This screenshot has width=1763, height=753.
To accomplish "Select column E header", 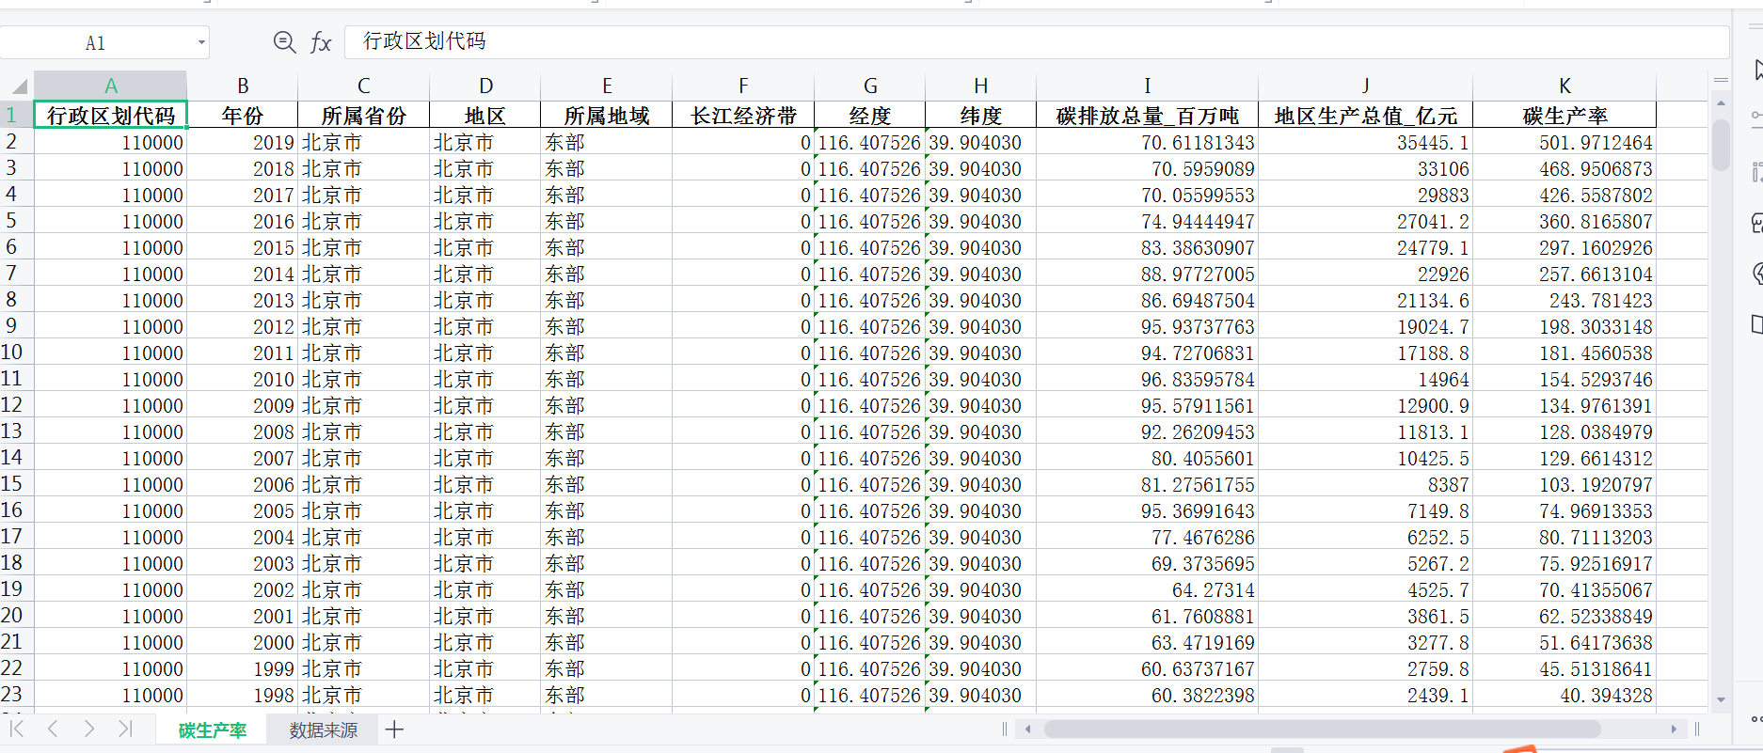I will (x=607, y=86).
